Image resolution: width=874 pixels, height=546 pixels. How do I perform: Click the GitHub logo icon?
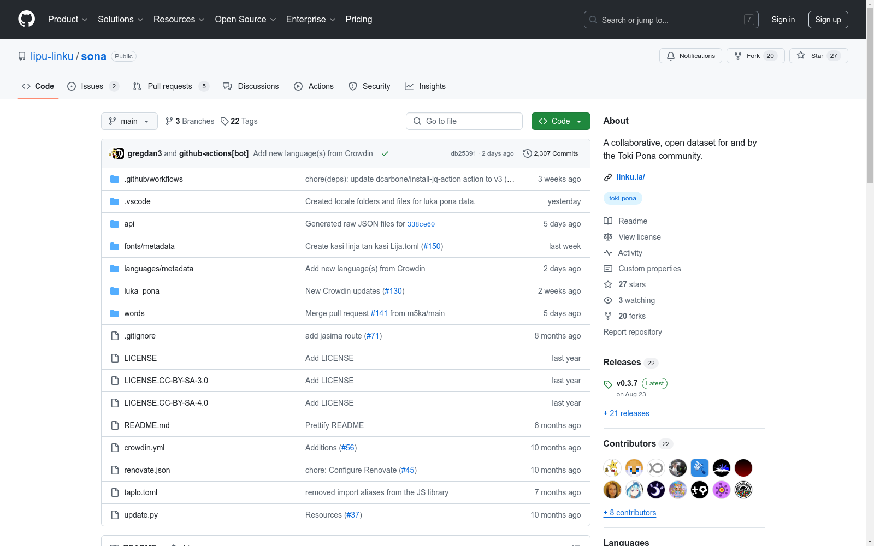(26, 19)
